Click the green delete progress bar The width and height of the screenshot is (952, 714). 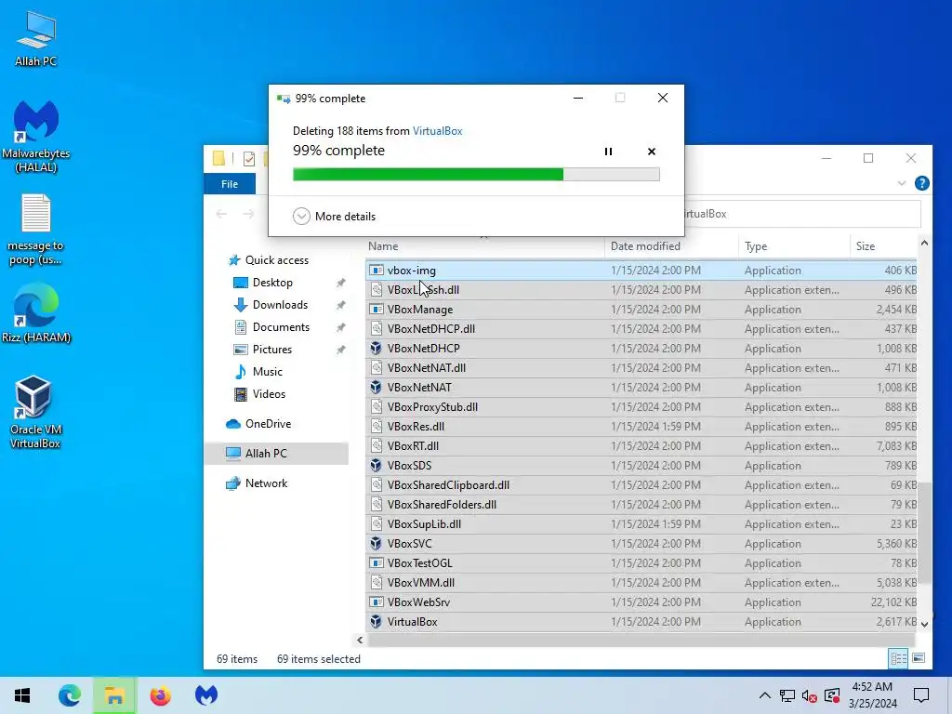click(476, 174)
